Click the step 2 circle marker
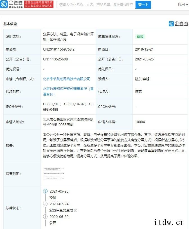Viewport: 189px width, 229px height. pyautogui.click(x=45, y=204)
